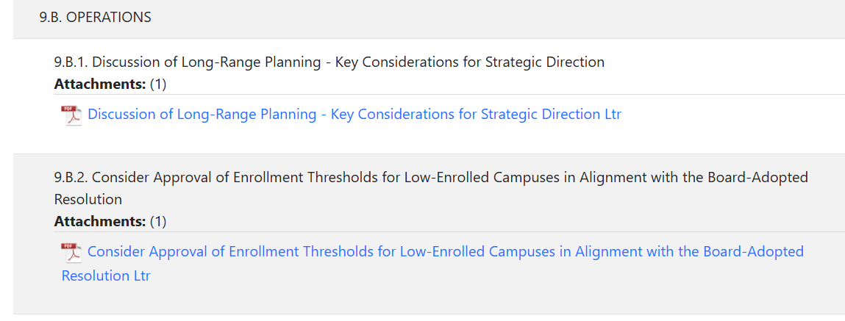Select agenda item 9.B.1 Long-Range Planning title
845x321 pixels.
click(x=329, y=62)
